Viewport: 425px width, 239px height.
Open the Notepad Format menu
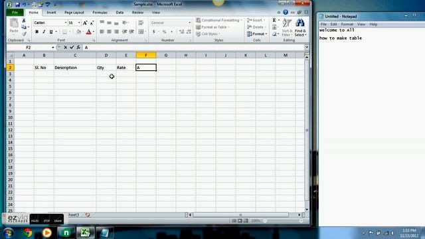[x=347, y=25]
